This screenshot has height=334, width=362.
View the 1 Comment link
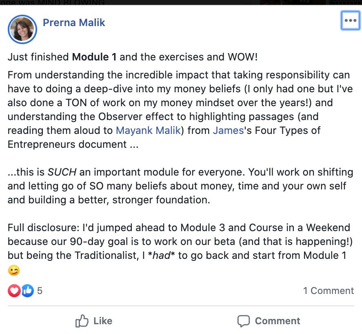328,291
